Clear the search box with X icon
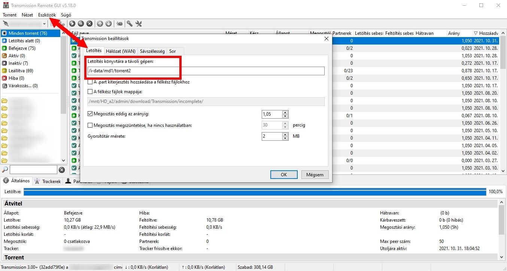 point(62,170)
